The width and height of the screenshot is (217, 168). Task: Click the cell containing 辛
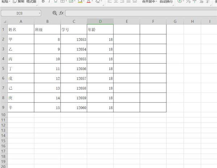(x=21, y=107)
